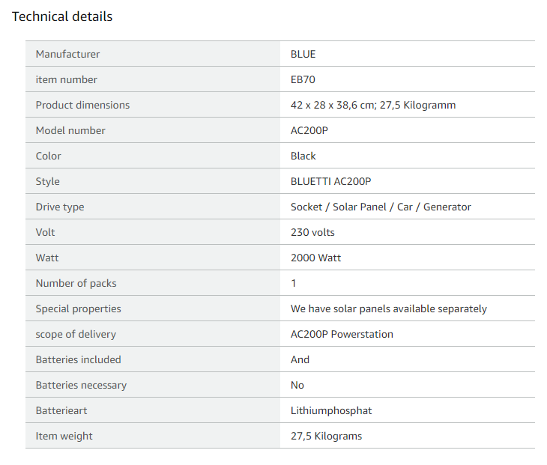Click the BLUE manufacturer value
Screen dimensions: 547x465
pyautogui.click(x=303, y=54)
